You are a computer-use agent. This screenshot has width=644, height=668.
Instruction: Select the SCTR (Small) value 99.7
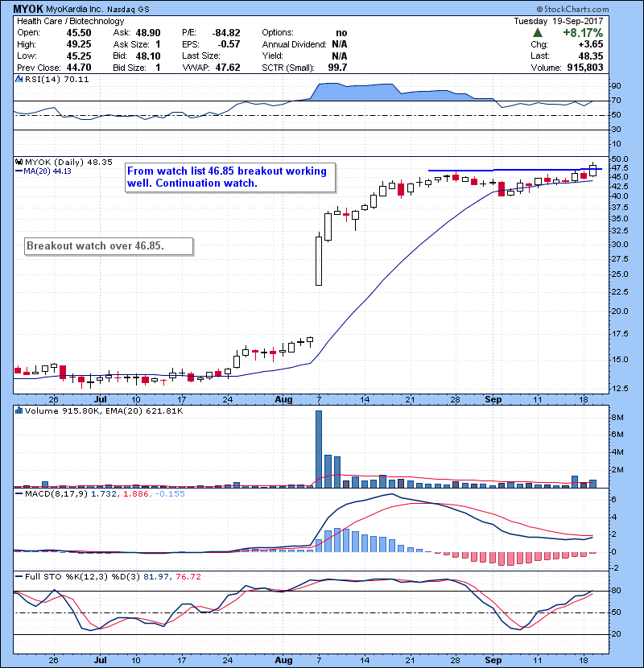[337, 68]
